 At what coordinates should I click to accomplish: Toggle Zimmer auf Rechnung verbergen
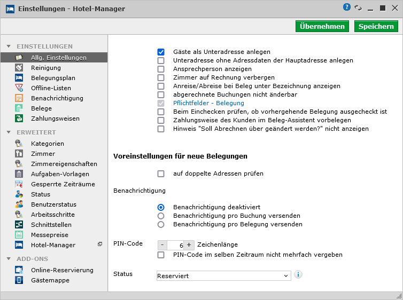[161, 77]
